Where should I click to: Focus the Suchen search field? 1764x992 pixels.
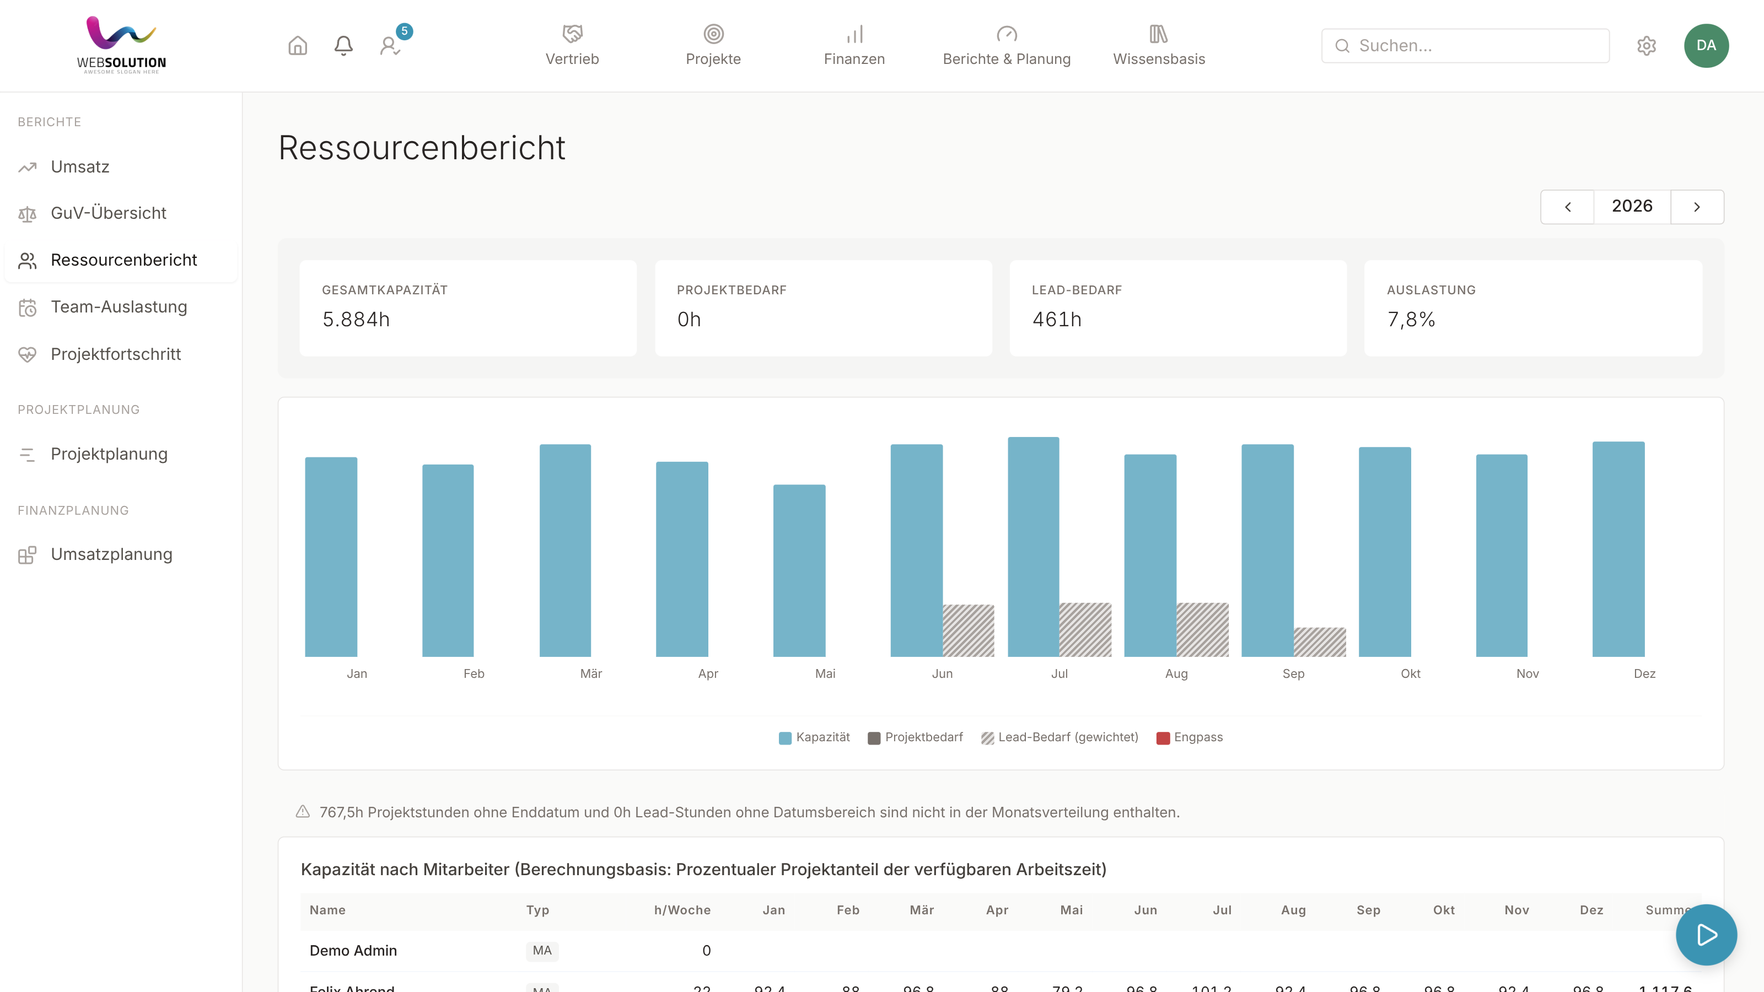click(1465, 46)
